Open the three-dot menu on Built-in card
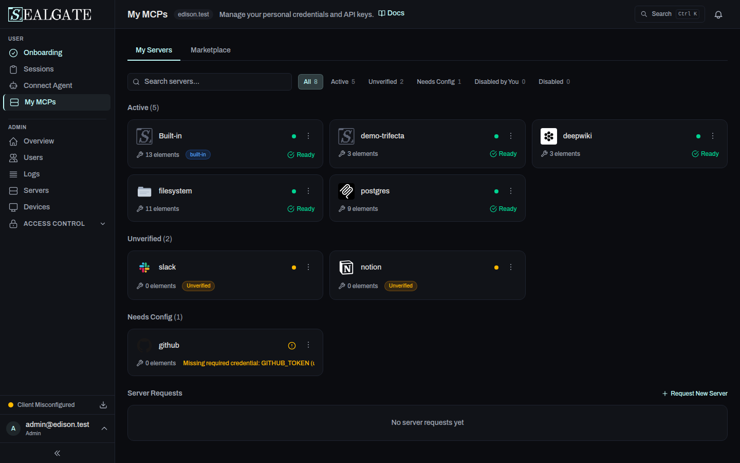740x463 pixels. click(308, 136)
